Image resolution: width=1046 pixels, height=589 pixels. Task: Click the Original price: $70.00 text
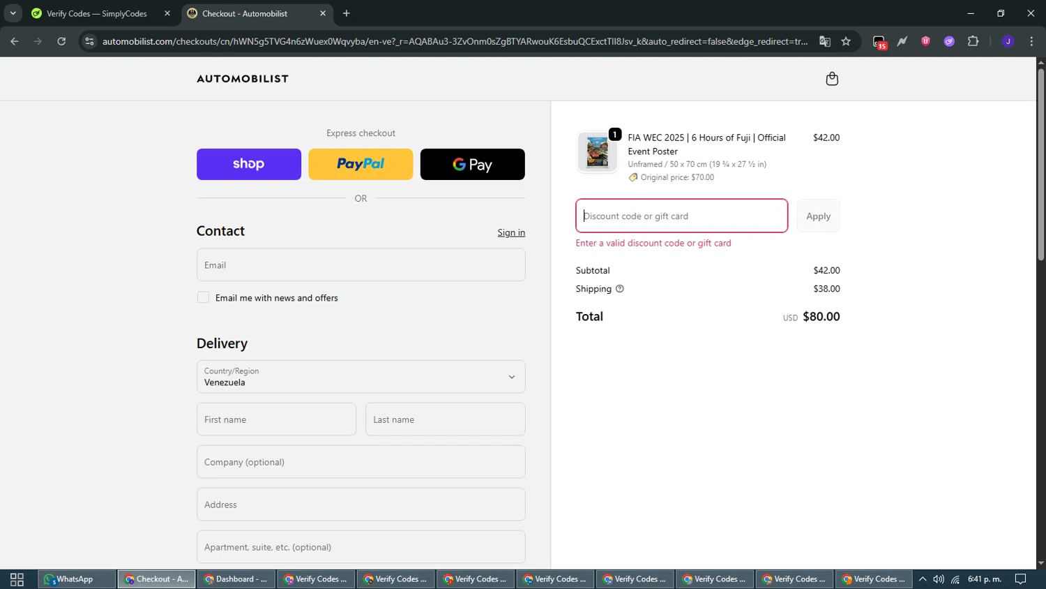(x=677, y=177)
